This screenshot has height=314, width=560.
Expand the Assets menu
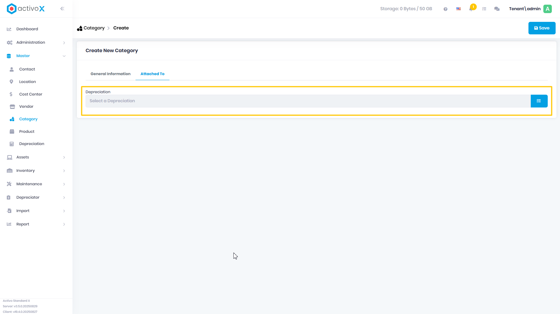point(36,157)
